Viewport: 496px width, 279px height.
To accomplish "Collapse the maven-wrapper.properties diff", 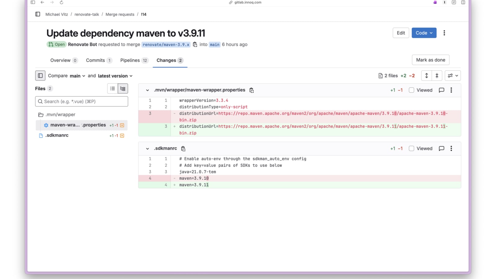I will pyautogui.click(x=148, y=90).
